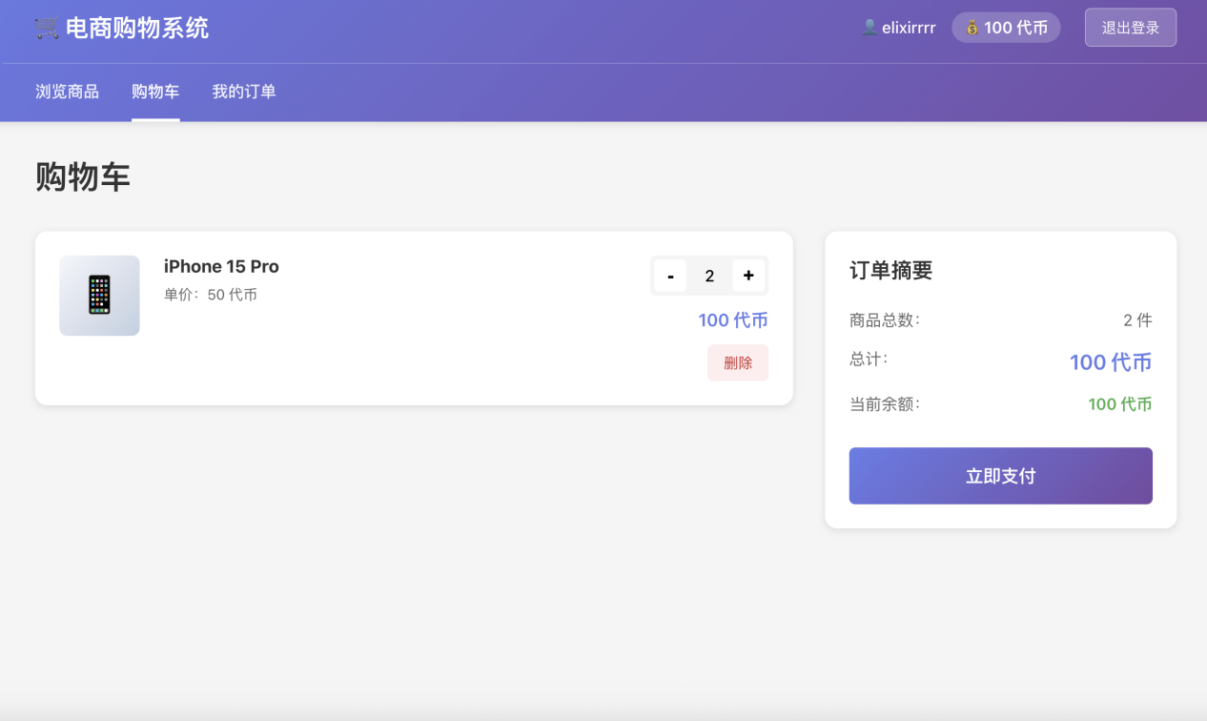Click the money bag icon in balance badge

point(972,28)
